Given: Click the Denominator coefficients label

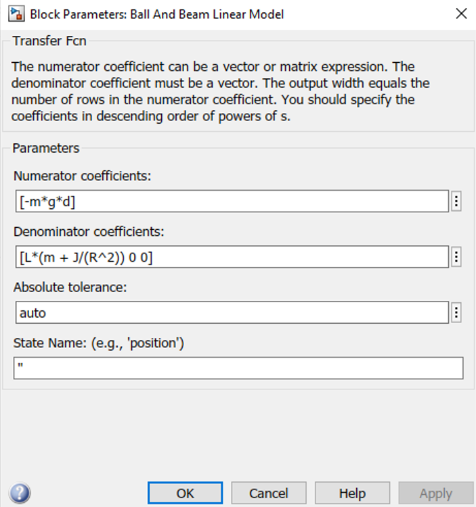Looking at the screenshot, I should 89,232.
